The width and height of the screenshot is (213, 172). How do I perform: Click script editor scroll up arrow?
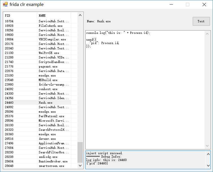pos(207,34)
